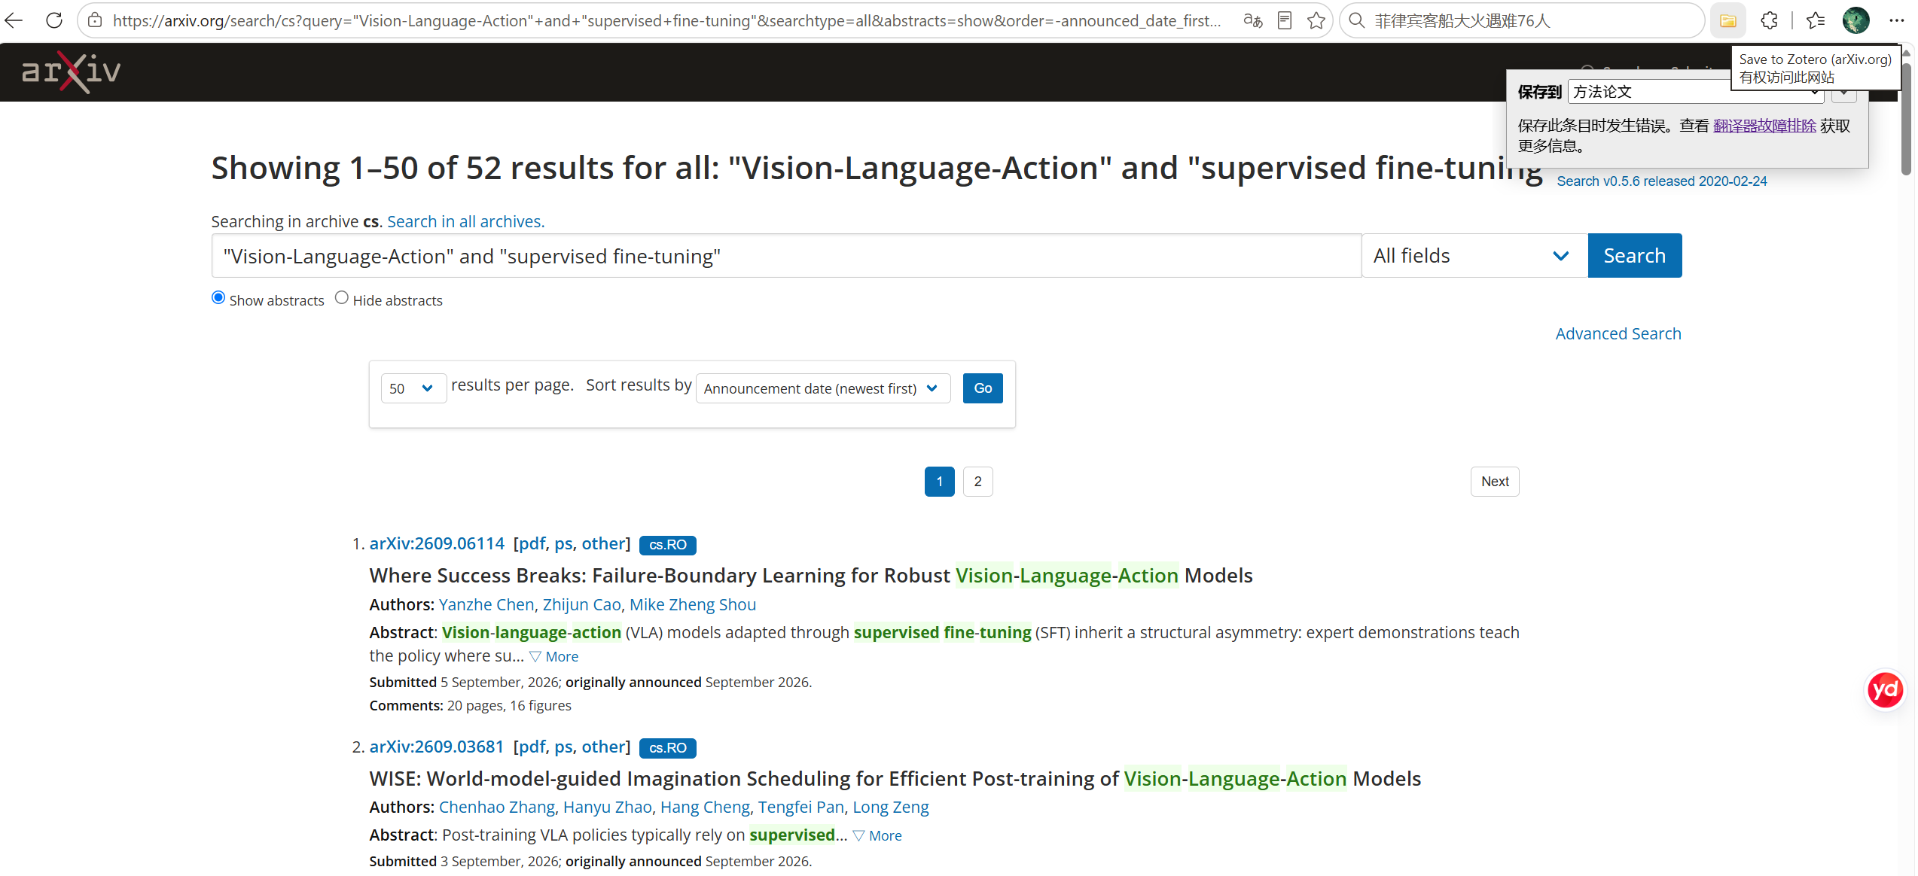The image size is (1918, 876).
Task: Click the translate page icon in address bar
Action: click(x=1252, y=20)
